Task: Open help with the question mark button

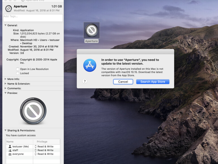Action: tap(84, 81)
